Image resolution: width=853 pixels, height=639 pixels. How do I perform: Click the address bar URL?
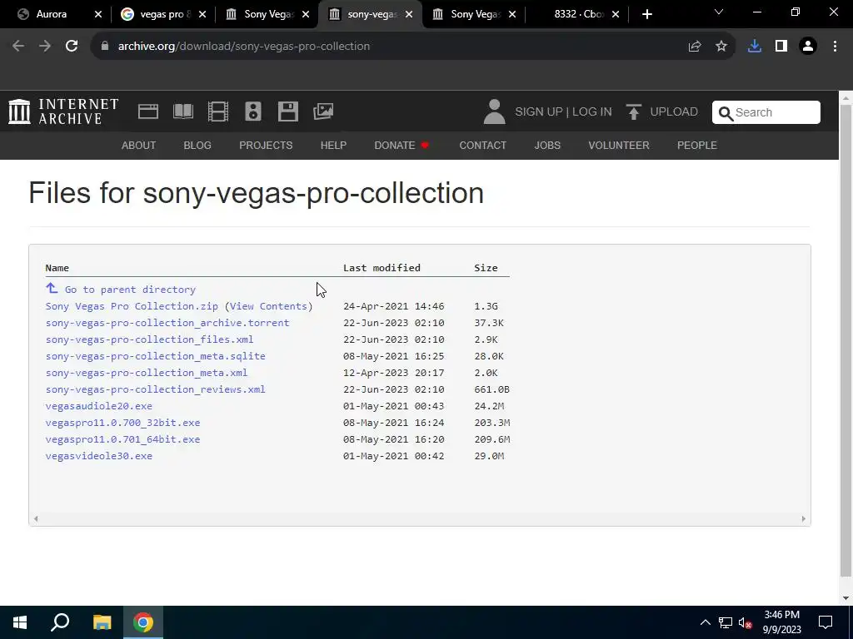pos(244,47)
